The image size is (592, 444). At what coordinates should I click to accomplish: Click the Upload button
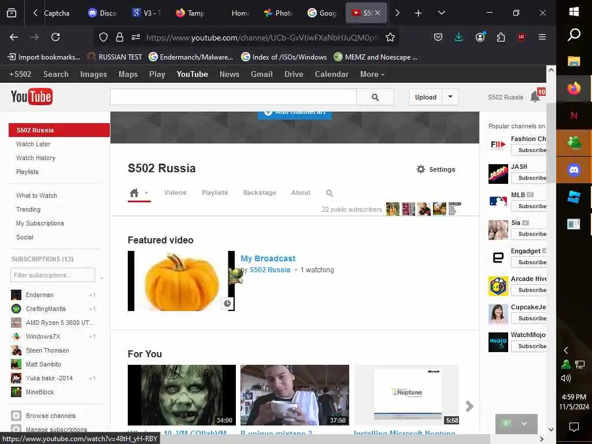[x=425, y=97]
